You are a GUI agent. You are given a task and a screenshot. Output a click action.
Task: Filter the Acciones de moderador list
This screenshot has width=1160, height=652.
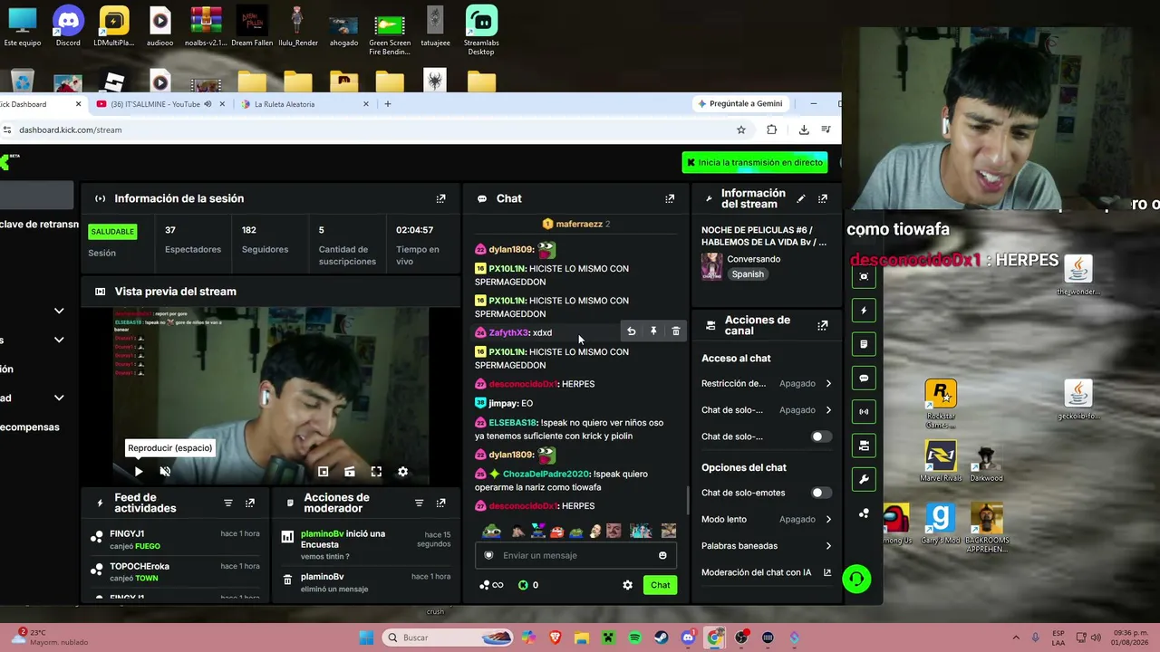pos(419,503)
